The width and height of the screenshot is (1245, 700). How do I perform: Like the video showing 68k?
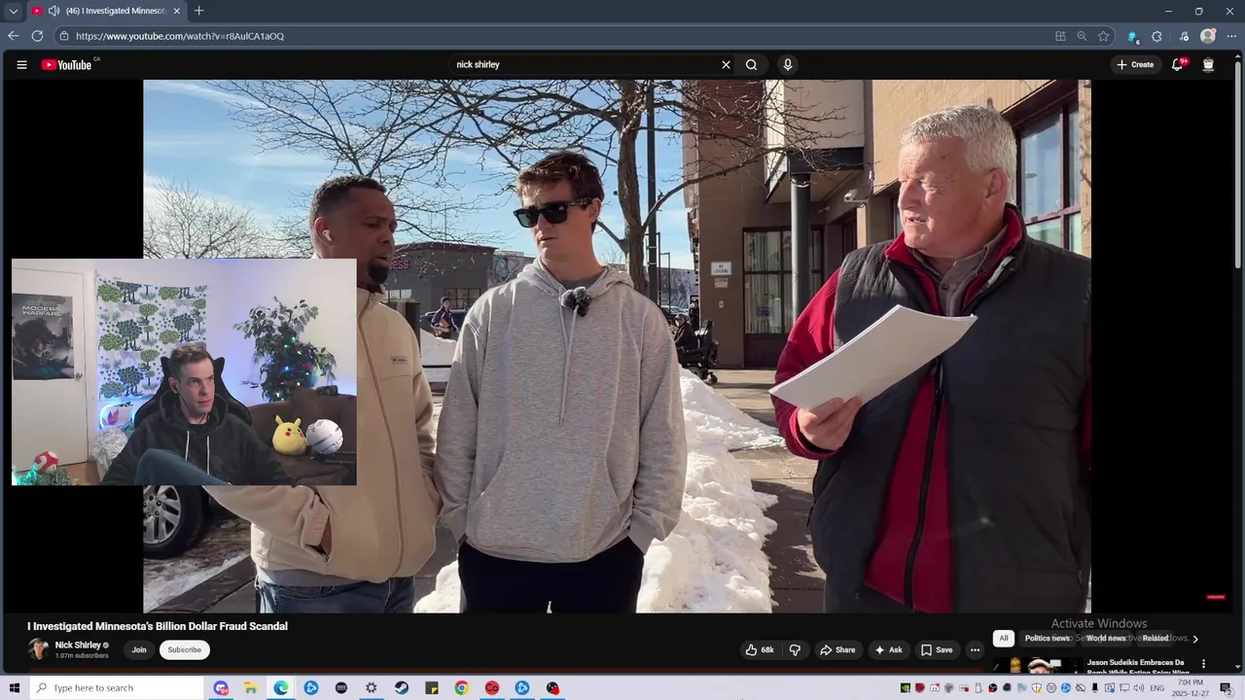coord(760,650)
